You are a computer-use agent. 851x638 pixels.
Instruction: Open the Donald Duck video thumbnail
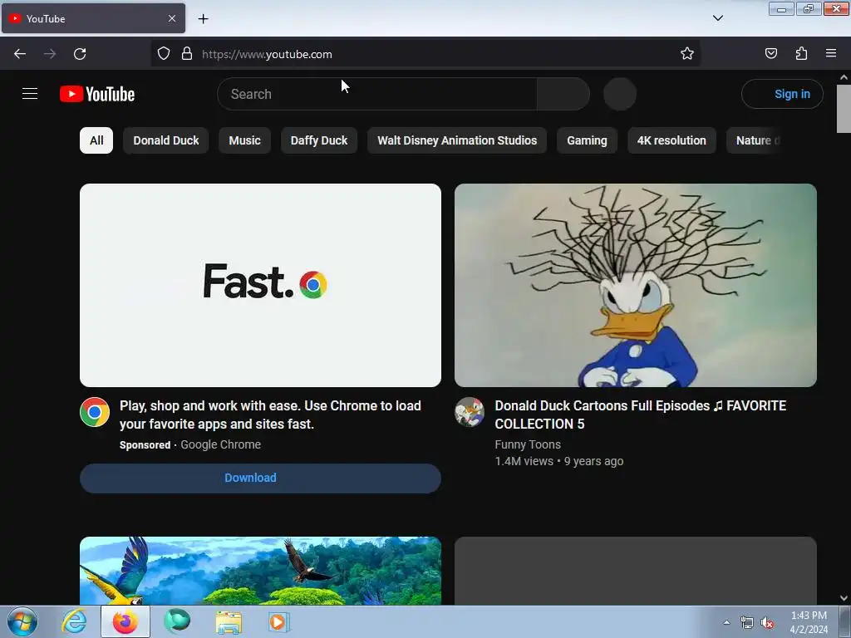point(636,286)
